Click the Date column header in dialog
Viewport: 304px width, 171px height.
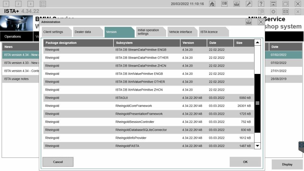pyautogui.click(x=220, y=43)
